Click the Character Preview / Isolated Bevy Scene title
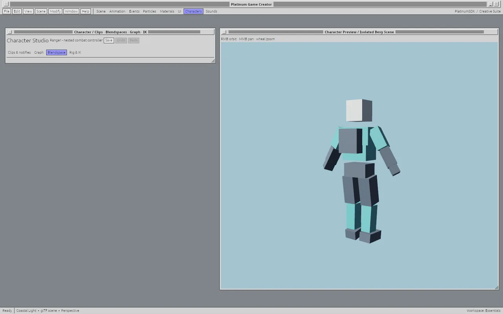 tap(359, 32)
